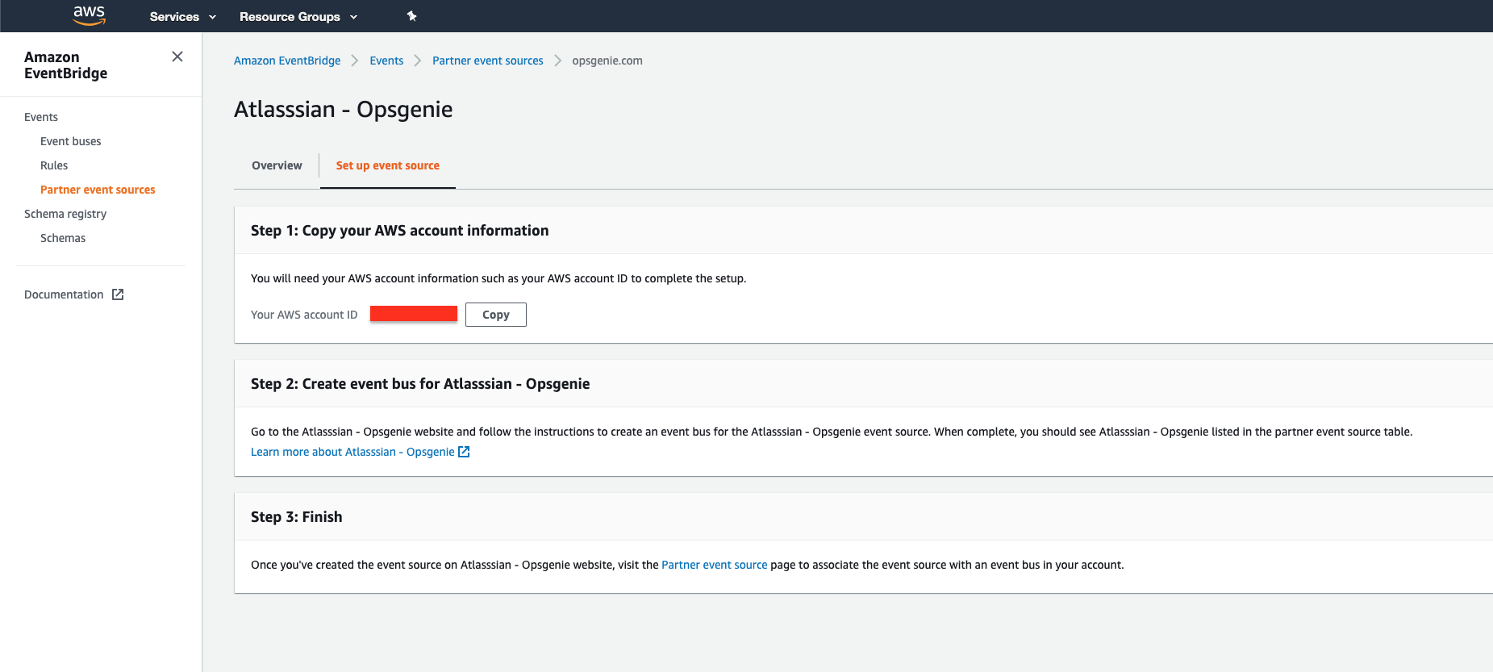Viewport: 1493px width, 672px height.
Task: Click the Schema registry sidebar heading
Action: point(65,214)
